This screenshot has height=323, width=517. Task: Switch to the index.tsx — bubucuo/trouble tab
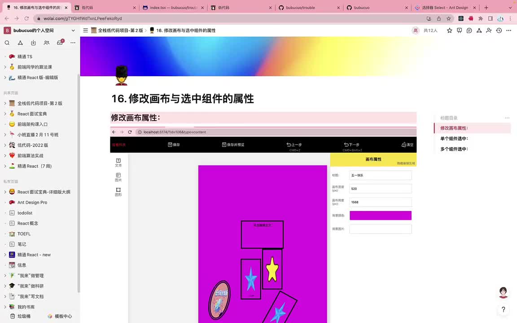[x=173, y=7]
